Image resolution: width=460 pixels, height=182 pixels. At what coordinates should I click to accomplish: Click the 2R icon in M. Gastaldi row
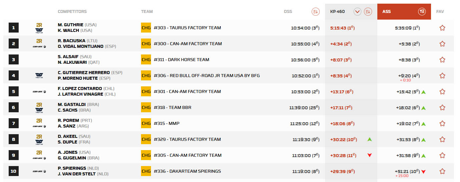pyautogui.click(x=39, y=105)
